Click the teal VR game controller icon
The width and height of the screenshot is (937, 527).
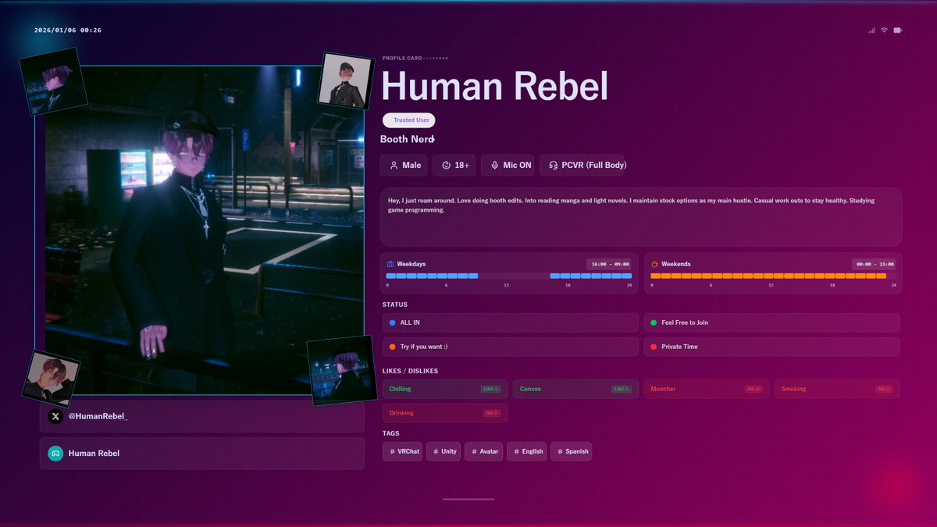pos(55,453)
